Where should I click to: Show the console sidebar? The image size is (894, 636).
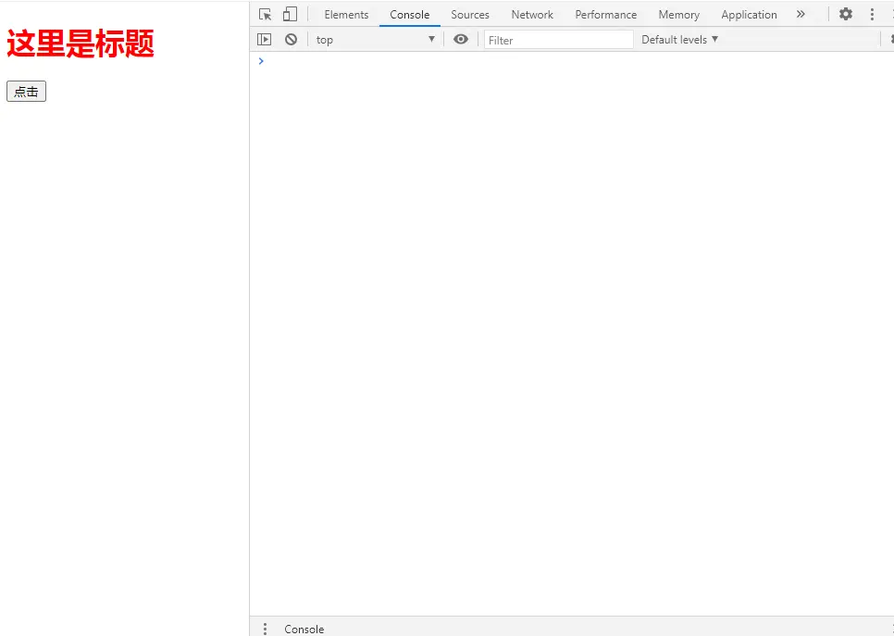(265, 40)
